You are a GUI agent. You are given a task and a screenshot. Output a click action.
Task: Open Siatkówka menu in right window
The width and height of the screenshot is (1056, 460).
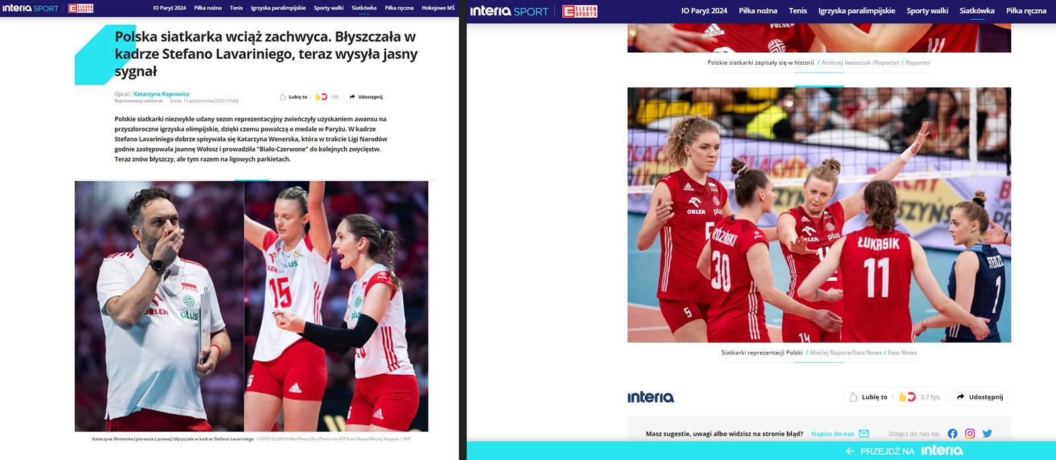click(977, 11)
